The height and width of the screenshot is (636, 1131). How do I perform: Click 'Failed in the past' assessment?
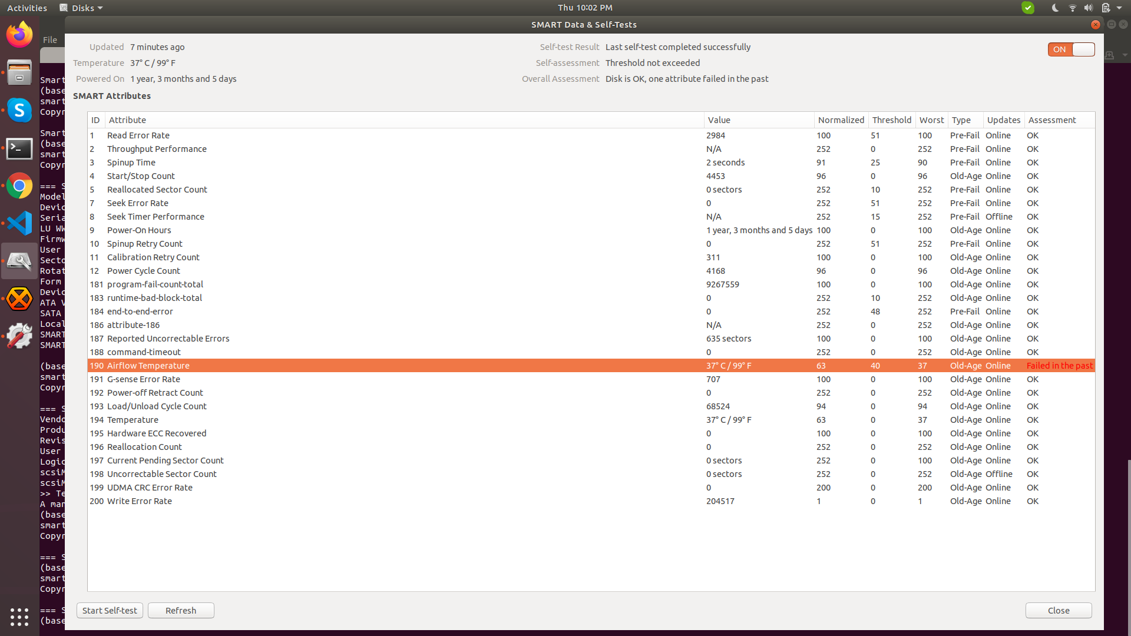tap(1060, 366)
